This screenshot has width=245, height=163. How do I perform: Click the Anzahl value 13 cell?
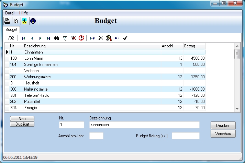172,58
